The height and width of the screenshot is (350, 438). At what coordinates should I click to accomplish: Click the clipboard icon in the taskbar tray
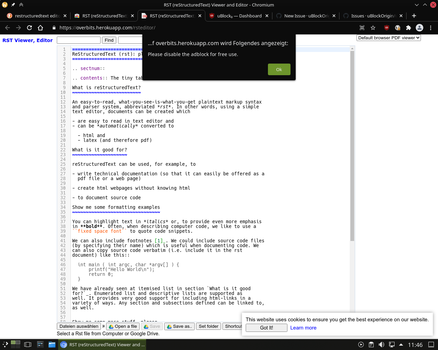tap(371, 345)
